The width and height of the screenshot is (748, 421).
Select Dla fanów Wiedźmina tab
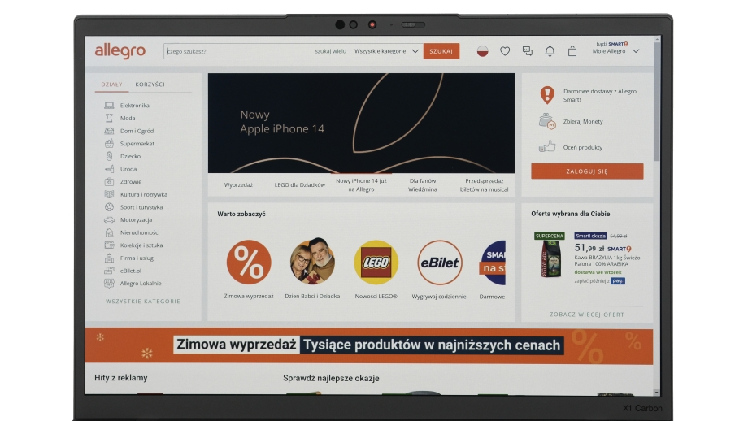pos(423,185)
